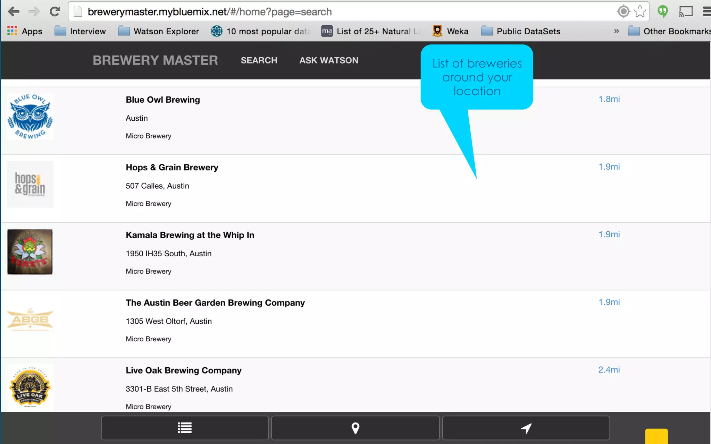
Task: Click the yellow button at bottom corner
Action: 656,436
